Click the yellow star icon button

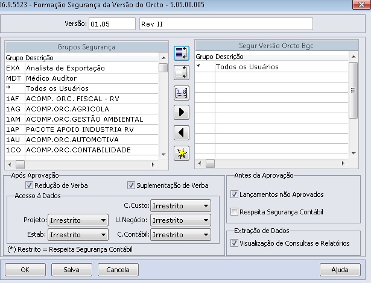(x=182, y=154)
